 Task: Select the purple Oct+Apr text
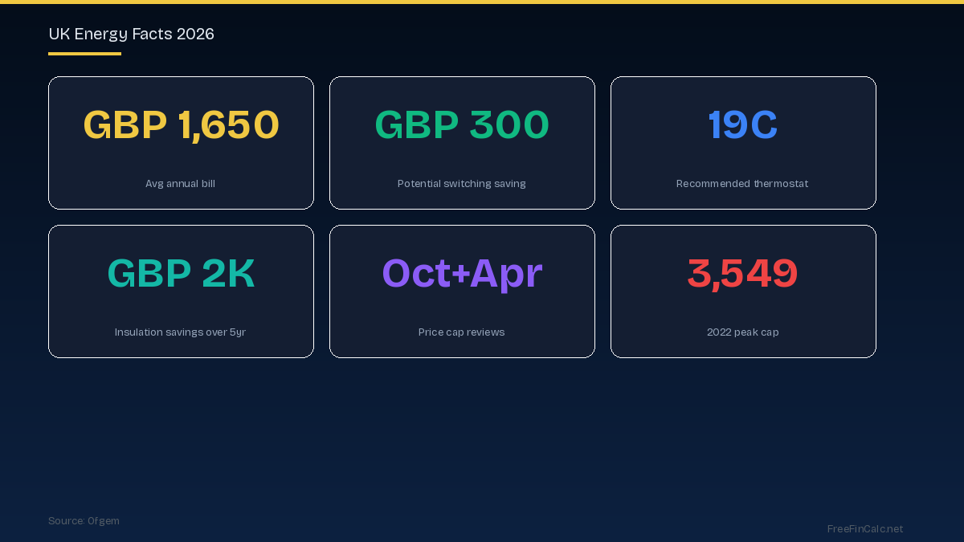[462, 274]
